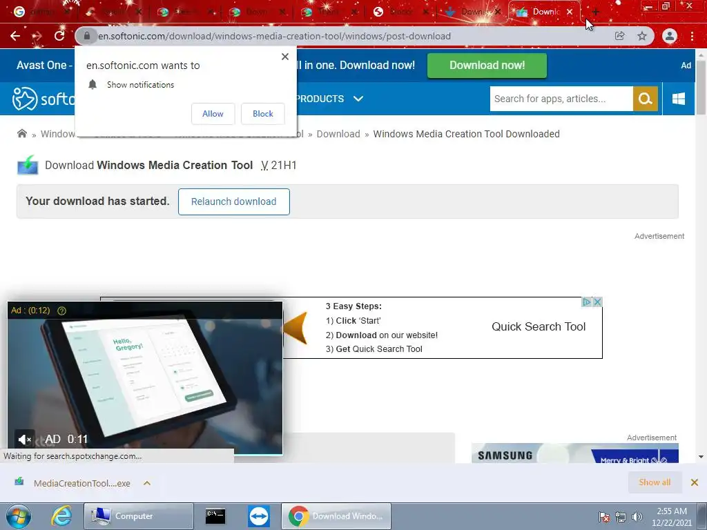Open volume speaker tray icon
This screenshot has height=530, width=707.
[x=637, y=517]
